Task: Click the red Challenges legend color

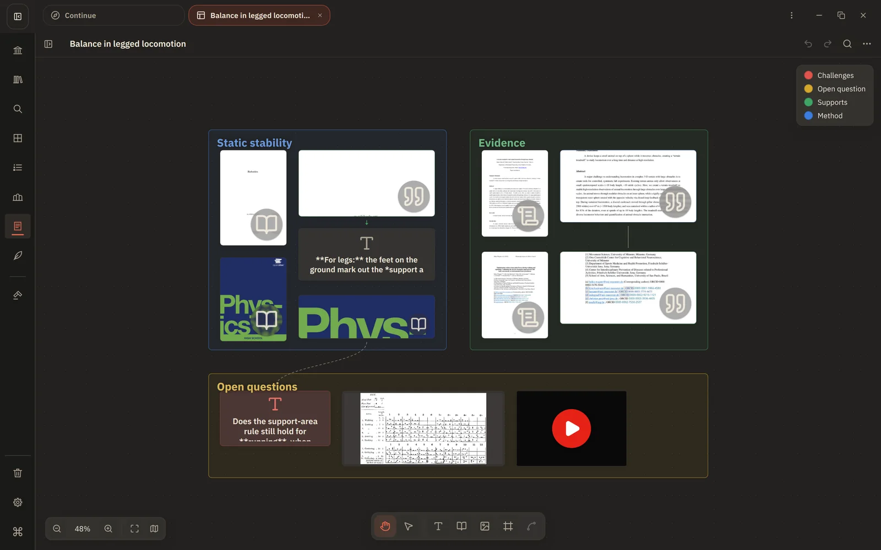Action: point(808,75)
